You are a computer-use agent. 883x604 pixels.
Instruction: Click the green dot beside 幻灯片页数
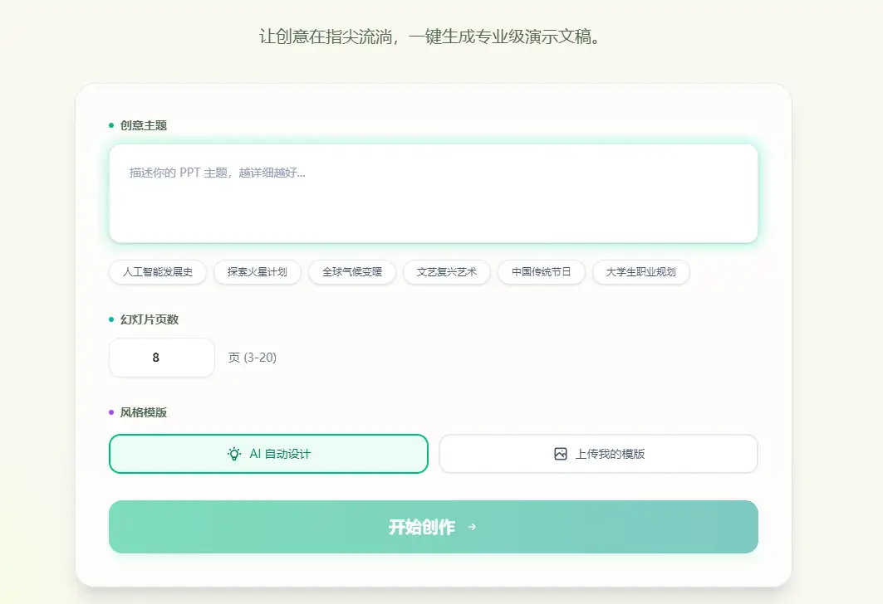click(110, 319)
